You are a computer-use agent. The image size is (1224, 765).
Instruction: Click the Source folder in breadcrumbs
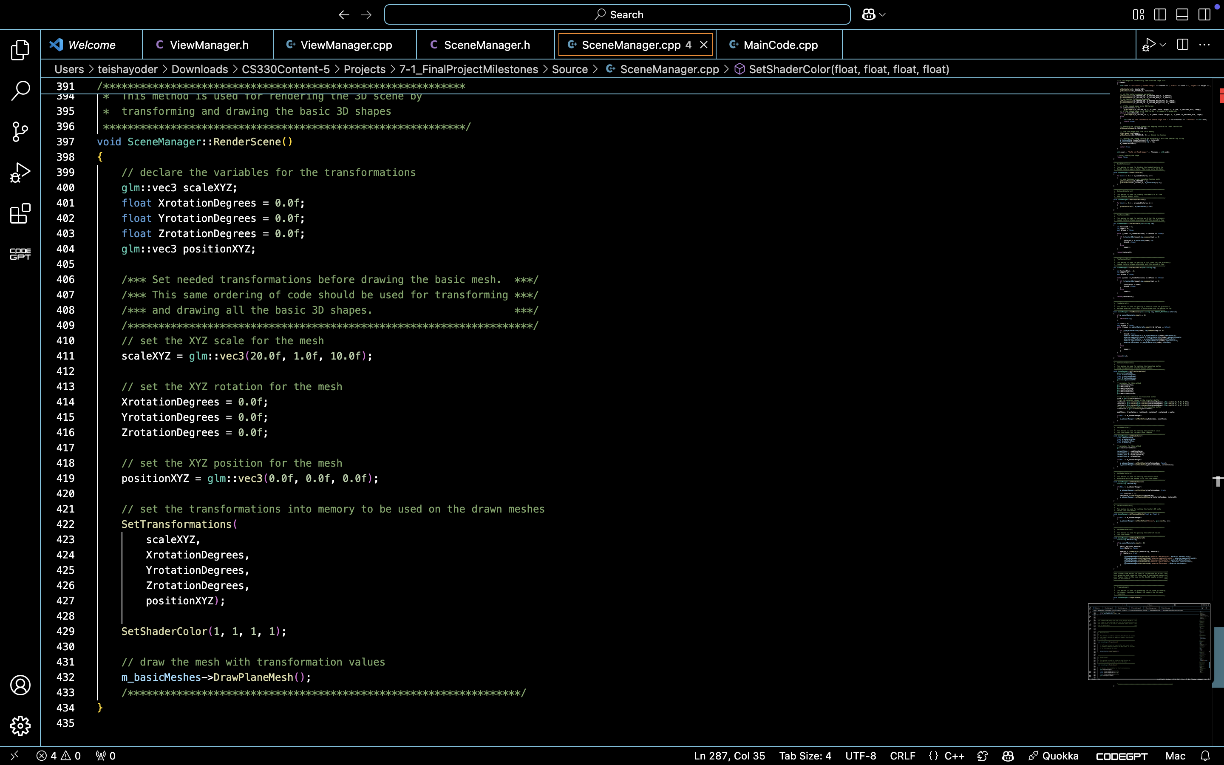click(569, 69)
